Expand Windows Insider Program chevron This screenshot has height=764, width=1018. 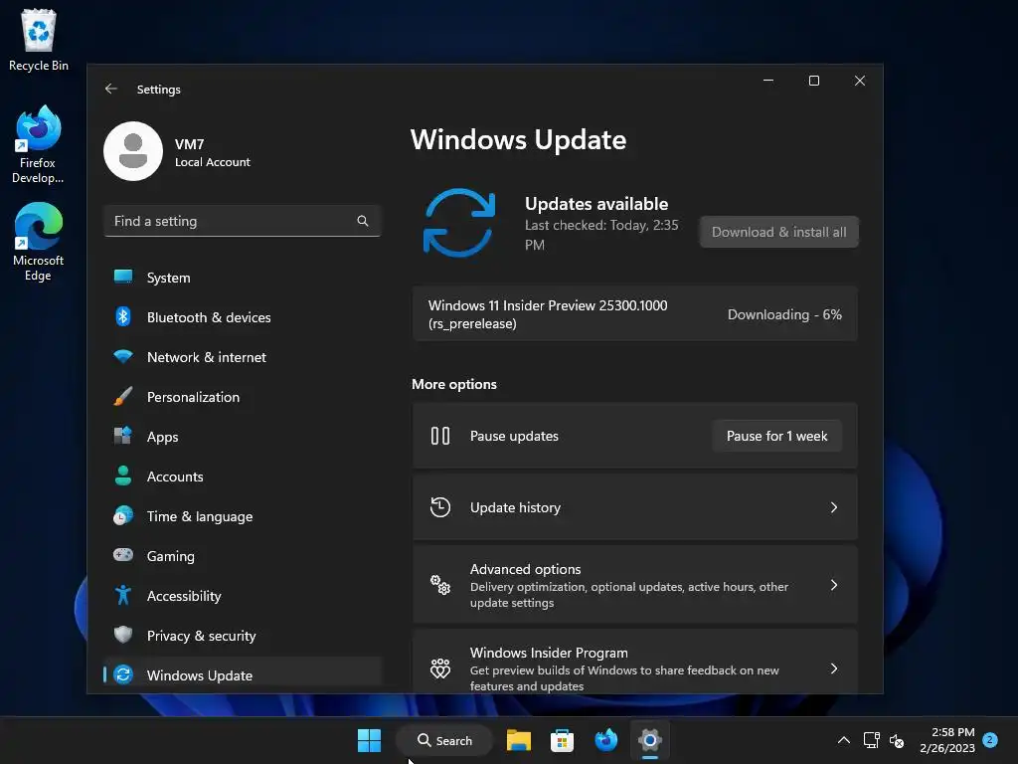click(x=834, y=668)
